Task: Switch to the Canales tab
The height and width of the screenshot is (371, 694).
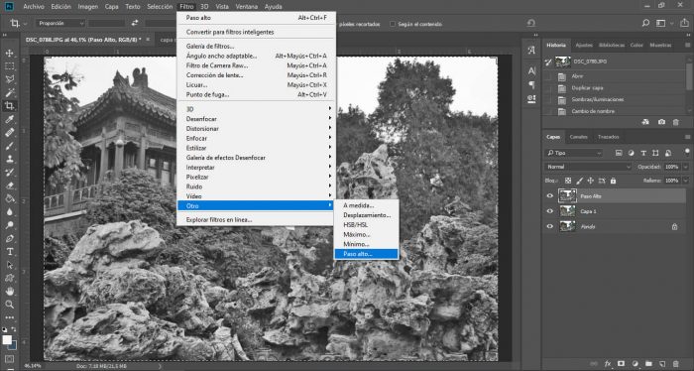Action: point(578,137)
